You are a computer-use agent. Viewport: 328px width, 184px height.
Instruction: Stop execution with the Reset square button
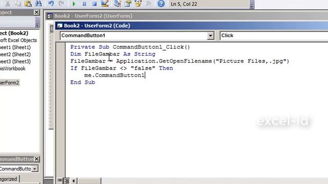(94, 4)
